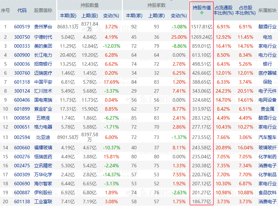Open 医疗器械 sector link
278x206 pixels.
267,73
